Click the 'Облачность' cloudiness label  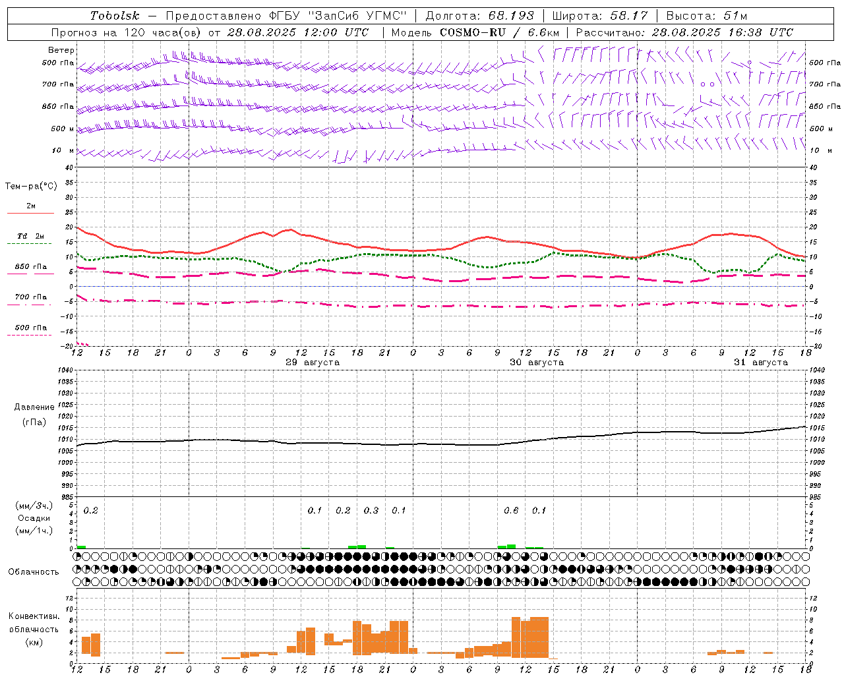(34, 572)
